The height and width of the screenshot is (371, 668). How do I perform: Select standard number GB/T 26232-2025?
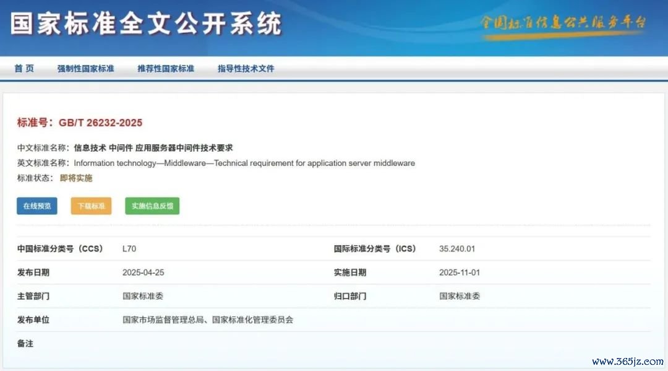click(101, 123)
